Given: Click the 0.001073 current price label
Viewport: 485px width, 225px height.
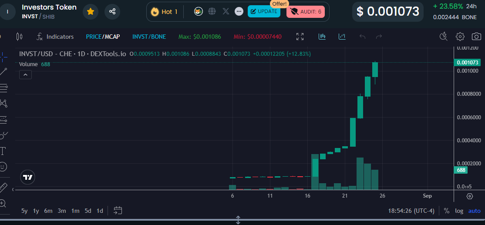Looking at the screenshot, I should (467, 62).
